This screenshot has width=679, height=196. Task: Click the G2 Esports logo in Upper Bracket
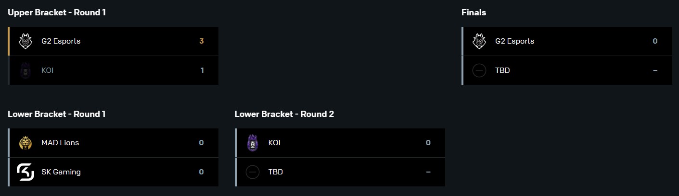(x=25, y=41)
